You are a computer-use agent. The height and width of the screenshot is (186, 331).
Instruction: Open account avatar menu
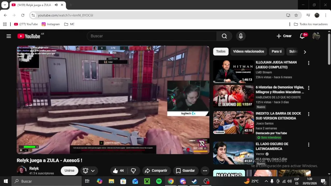(x=316, y=36)
